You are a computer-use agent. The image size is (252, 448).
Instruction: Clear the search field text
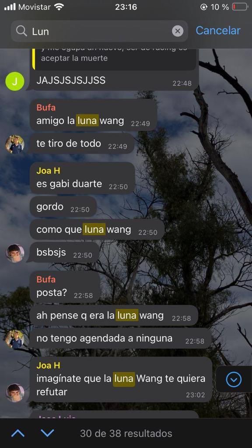pyautogui.click(x=178, y=31)
